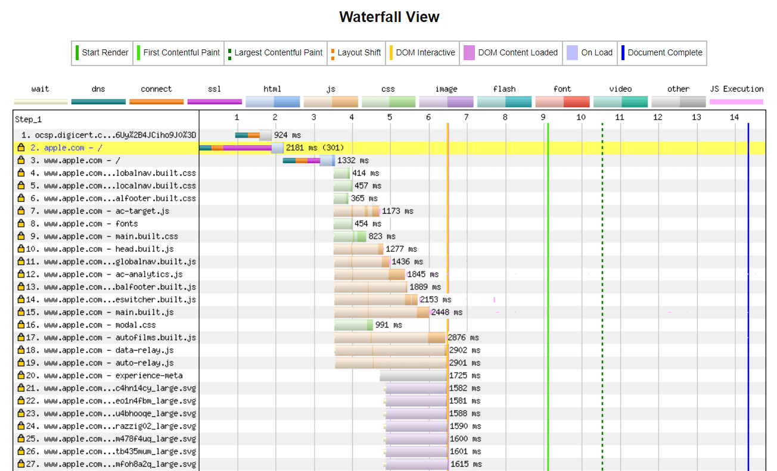This screenshot has height=471, width=777.
Task: Click the 1332 ms bar for request 3
Action: pyautogui.click(x=309, y=160)
